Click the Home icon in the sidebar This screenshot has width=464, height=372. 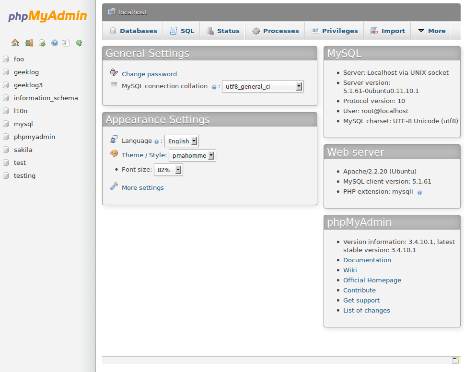tap(15, 43)
